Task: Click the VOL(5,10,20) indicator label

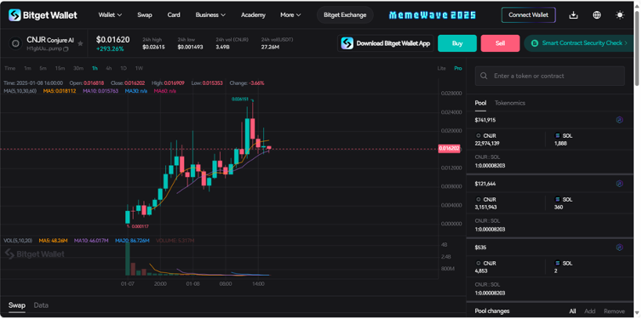Action: (18, 241)
